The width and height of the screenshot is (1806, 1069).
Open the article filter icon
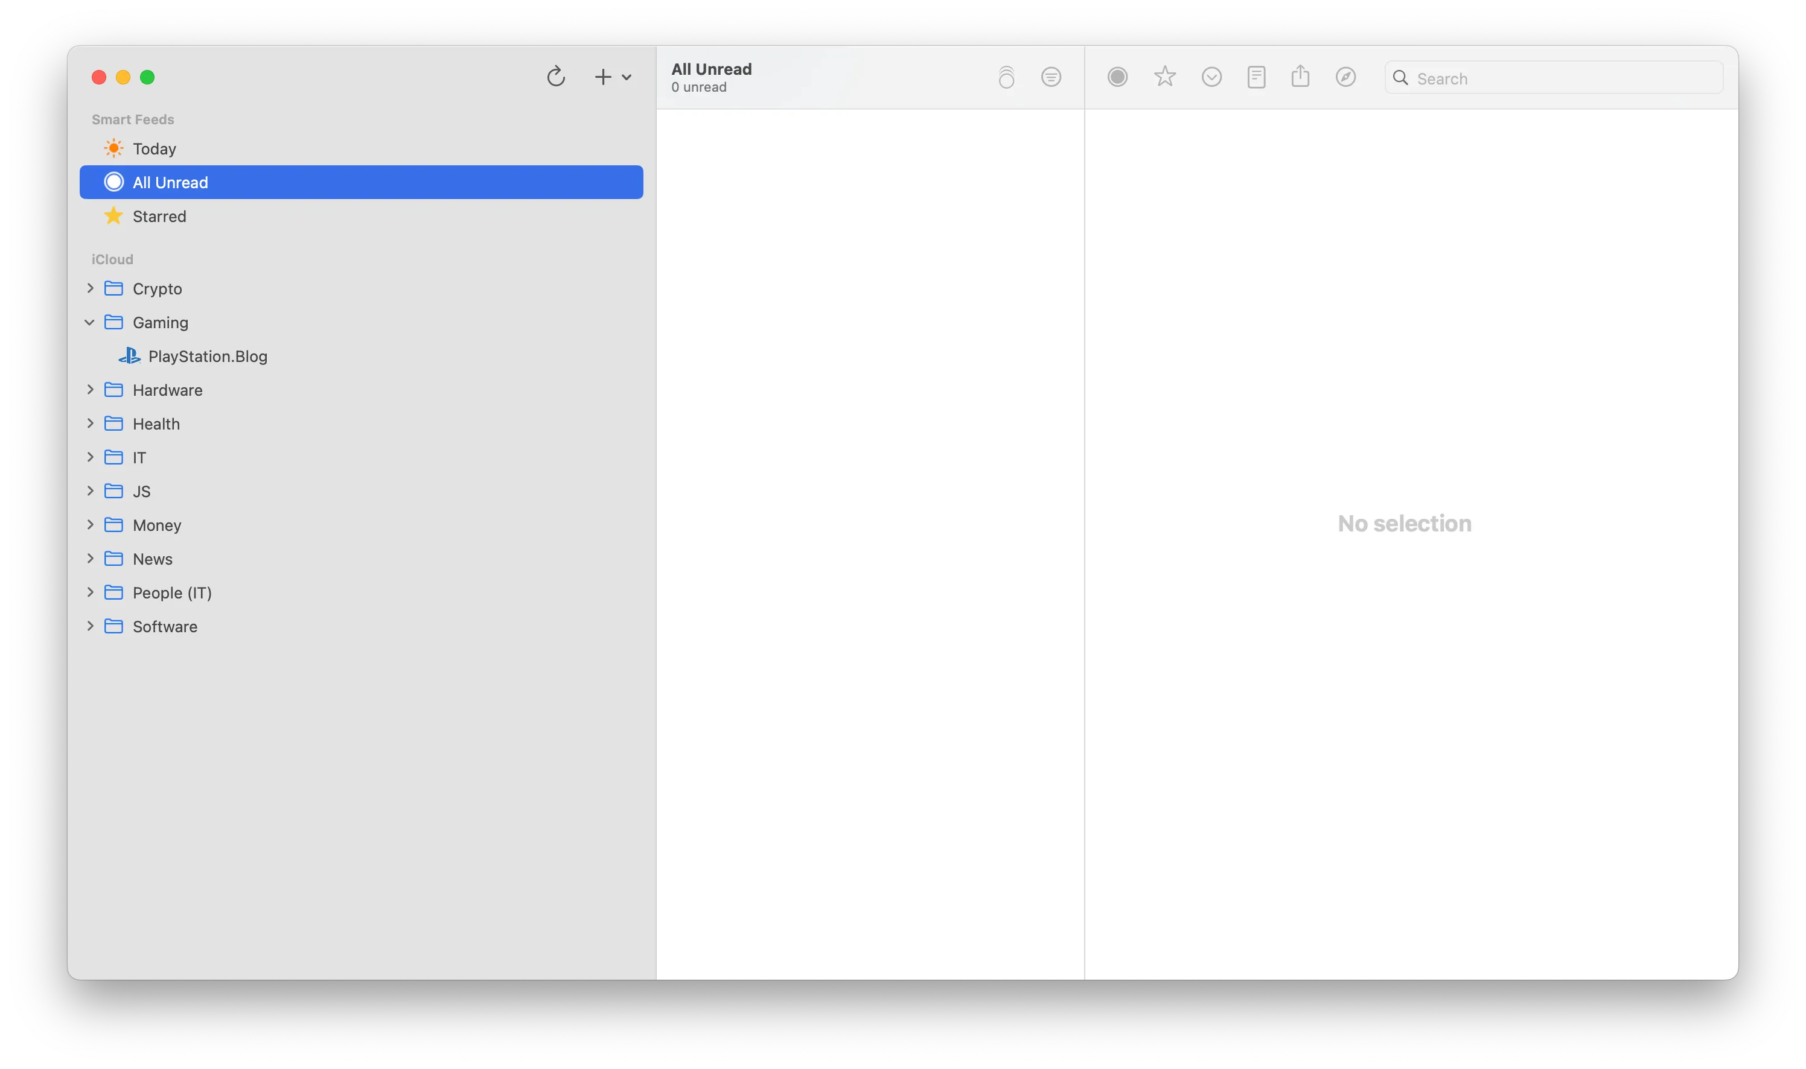[x=1051, y=77]
